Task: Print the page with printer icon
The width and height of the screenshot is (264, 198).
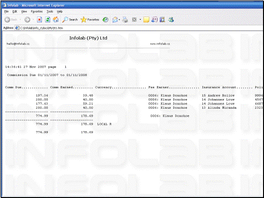Action: click(125, 20)
